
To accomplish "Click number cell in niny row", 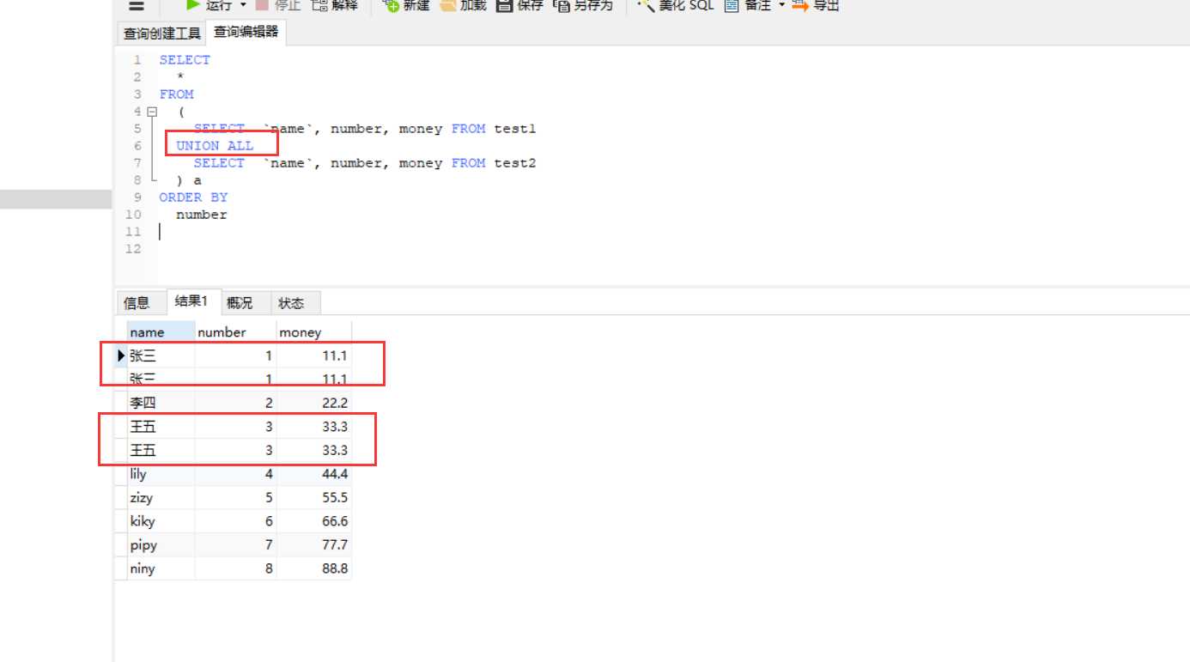I will pyautogui.click(x=235, y=568).
